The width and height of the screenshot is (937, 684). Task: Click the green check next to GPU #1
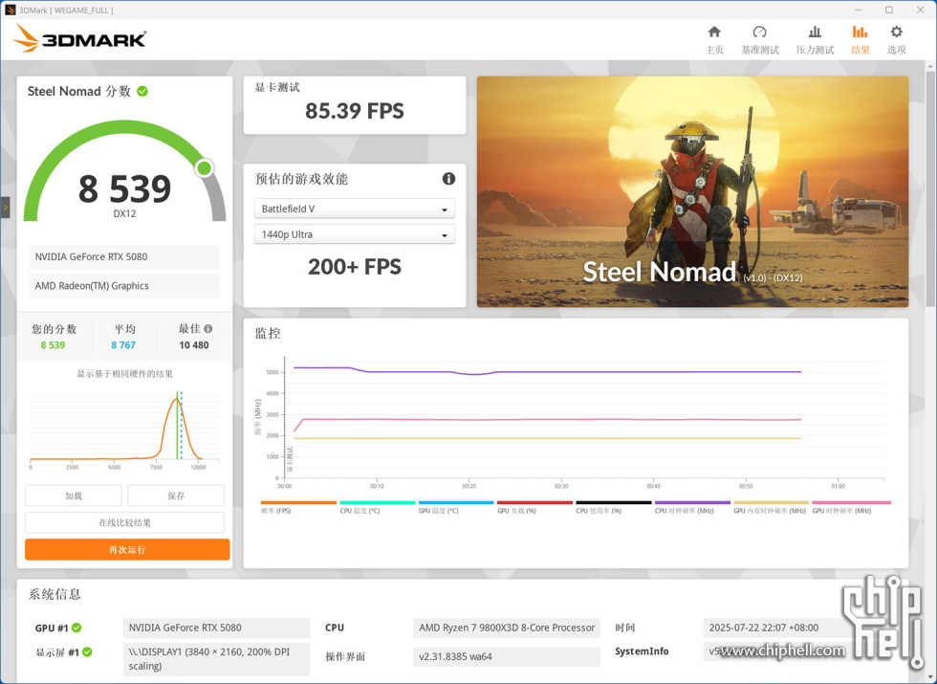click(76, 628)
